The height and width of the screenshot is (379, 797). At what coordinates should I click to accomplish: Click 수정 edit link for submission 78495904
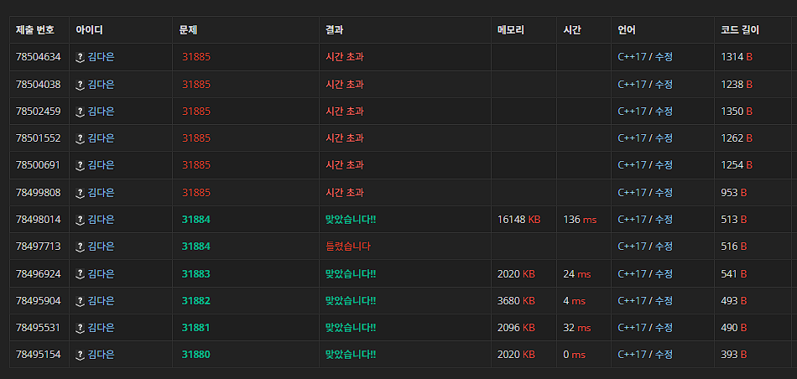point(664,301)
